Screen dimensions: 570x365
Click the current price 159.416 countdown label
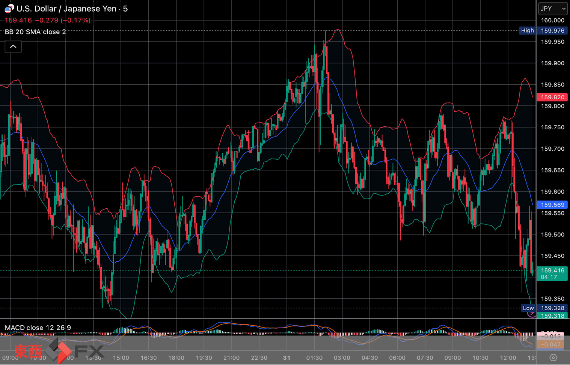pos(552,274)
